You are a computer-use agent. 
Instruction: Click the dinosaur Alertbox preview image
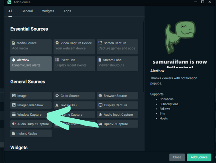point(180,37)
